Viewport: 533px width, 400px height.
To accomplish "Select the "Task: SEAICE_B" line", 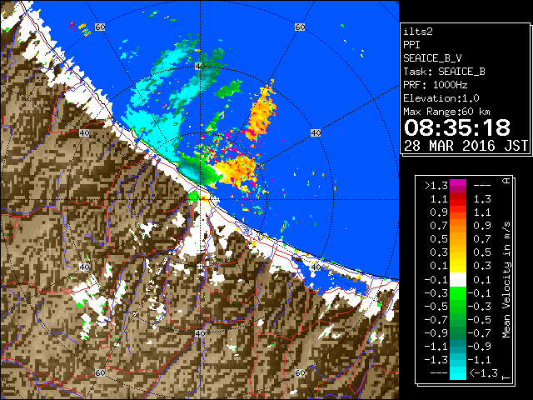I will [x=444, y=72].
